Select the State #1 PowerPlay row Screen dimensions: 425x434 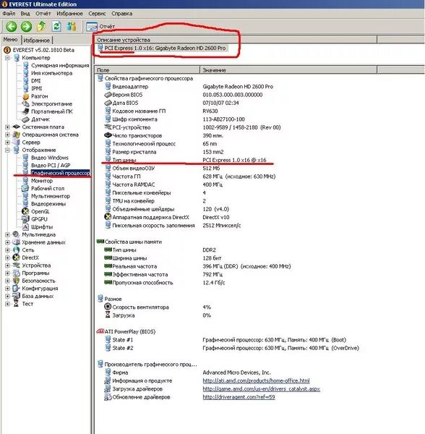coord(226,340)
